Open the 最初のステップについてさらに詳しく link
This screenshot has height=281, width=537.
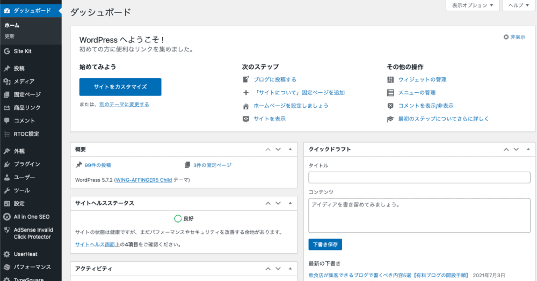pos(444,119)
